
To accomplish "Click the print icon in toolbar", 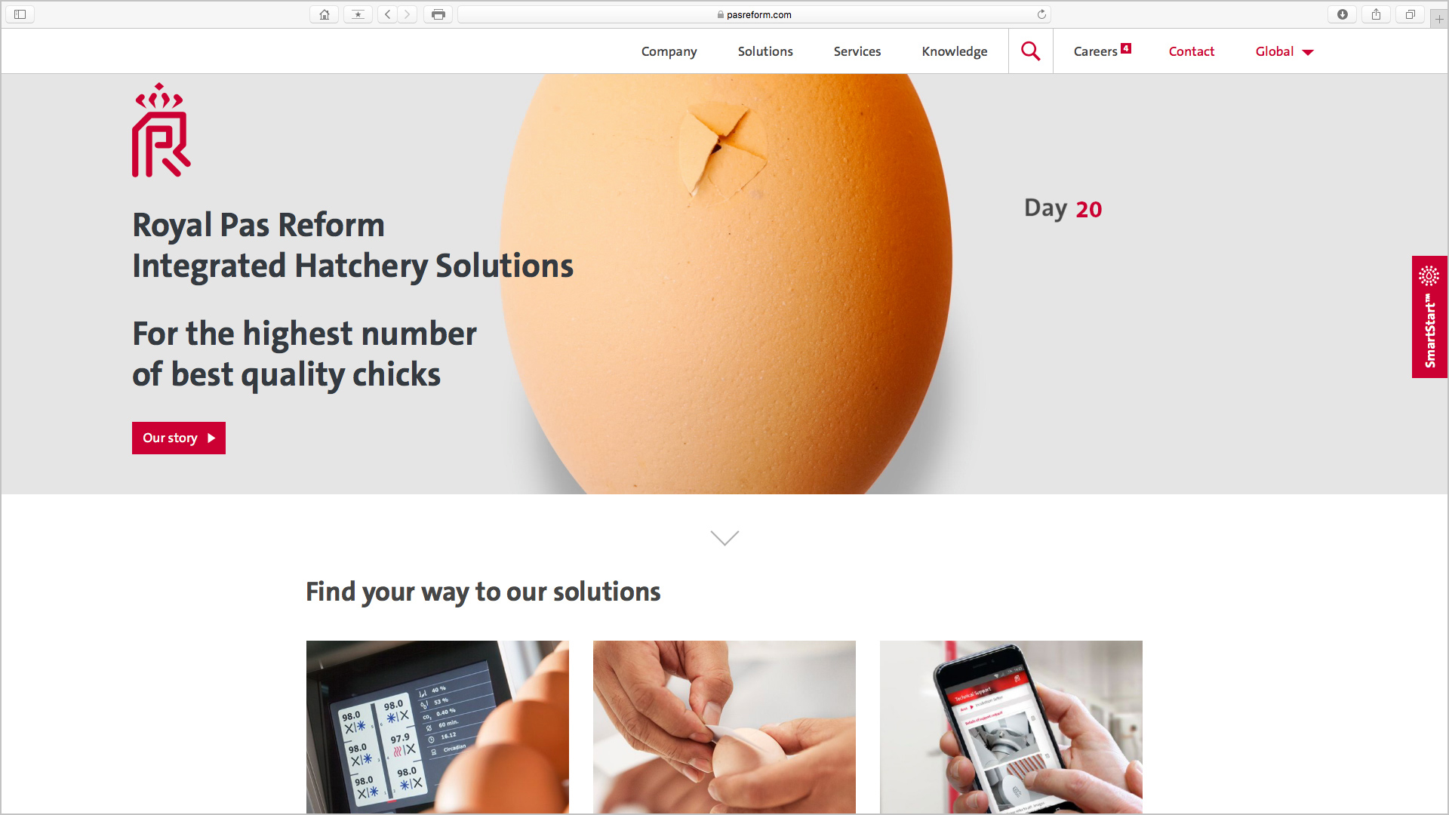I will click(438, 14).
